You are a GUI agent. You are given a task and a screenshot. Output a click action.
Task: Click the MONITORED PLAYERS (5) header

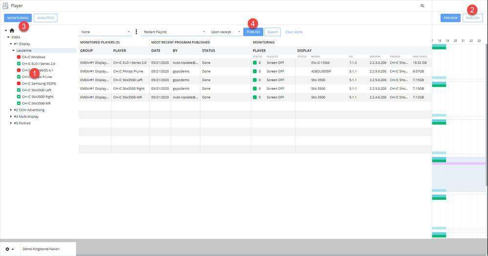tap(100, 42)
